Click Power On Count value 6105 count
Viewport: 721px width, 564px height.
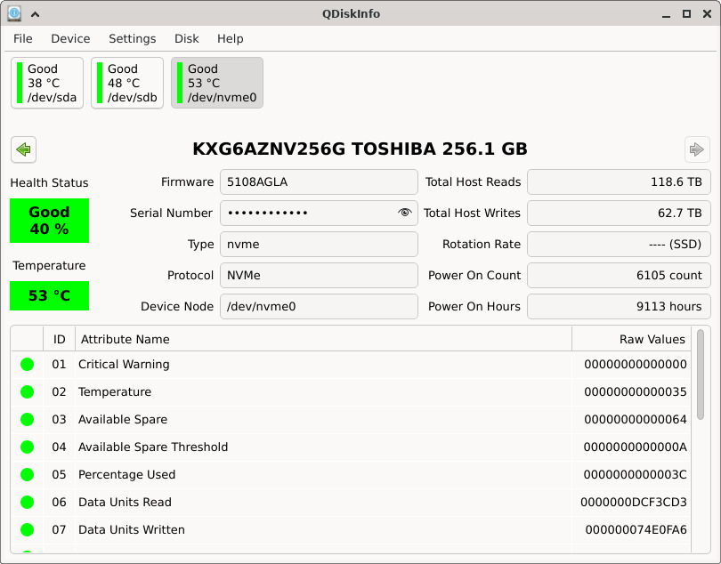pos(619,276)
